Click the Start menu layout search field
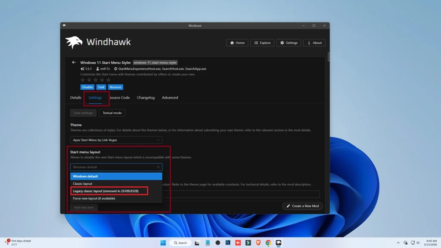 116,167
